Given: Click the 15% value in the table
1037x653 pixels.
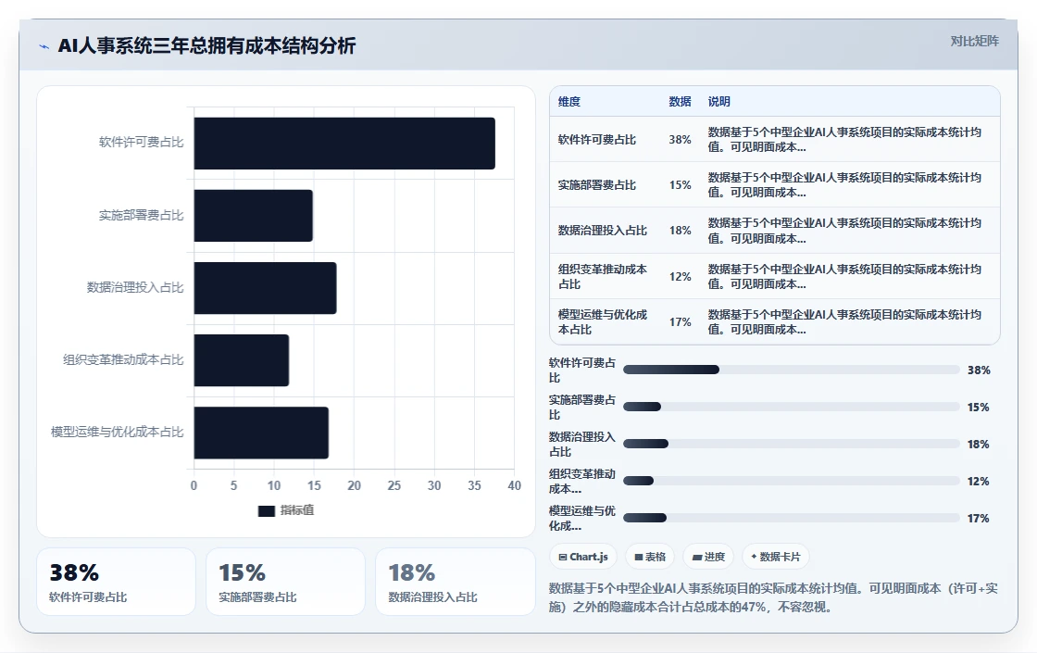Looking at the screenshot, I should [x=680, y=185].
